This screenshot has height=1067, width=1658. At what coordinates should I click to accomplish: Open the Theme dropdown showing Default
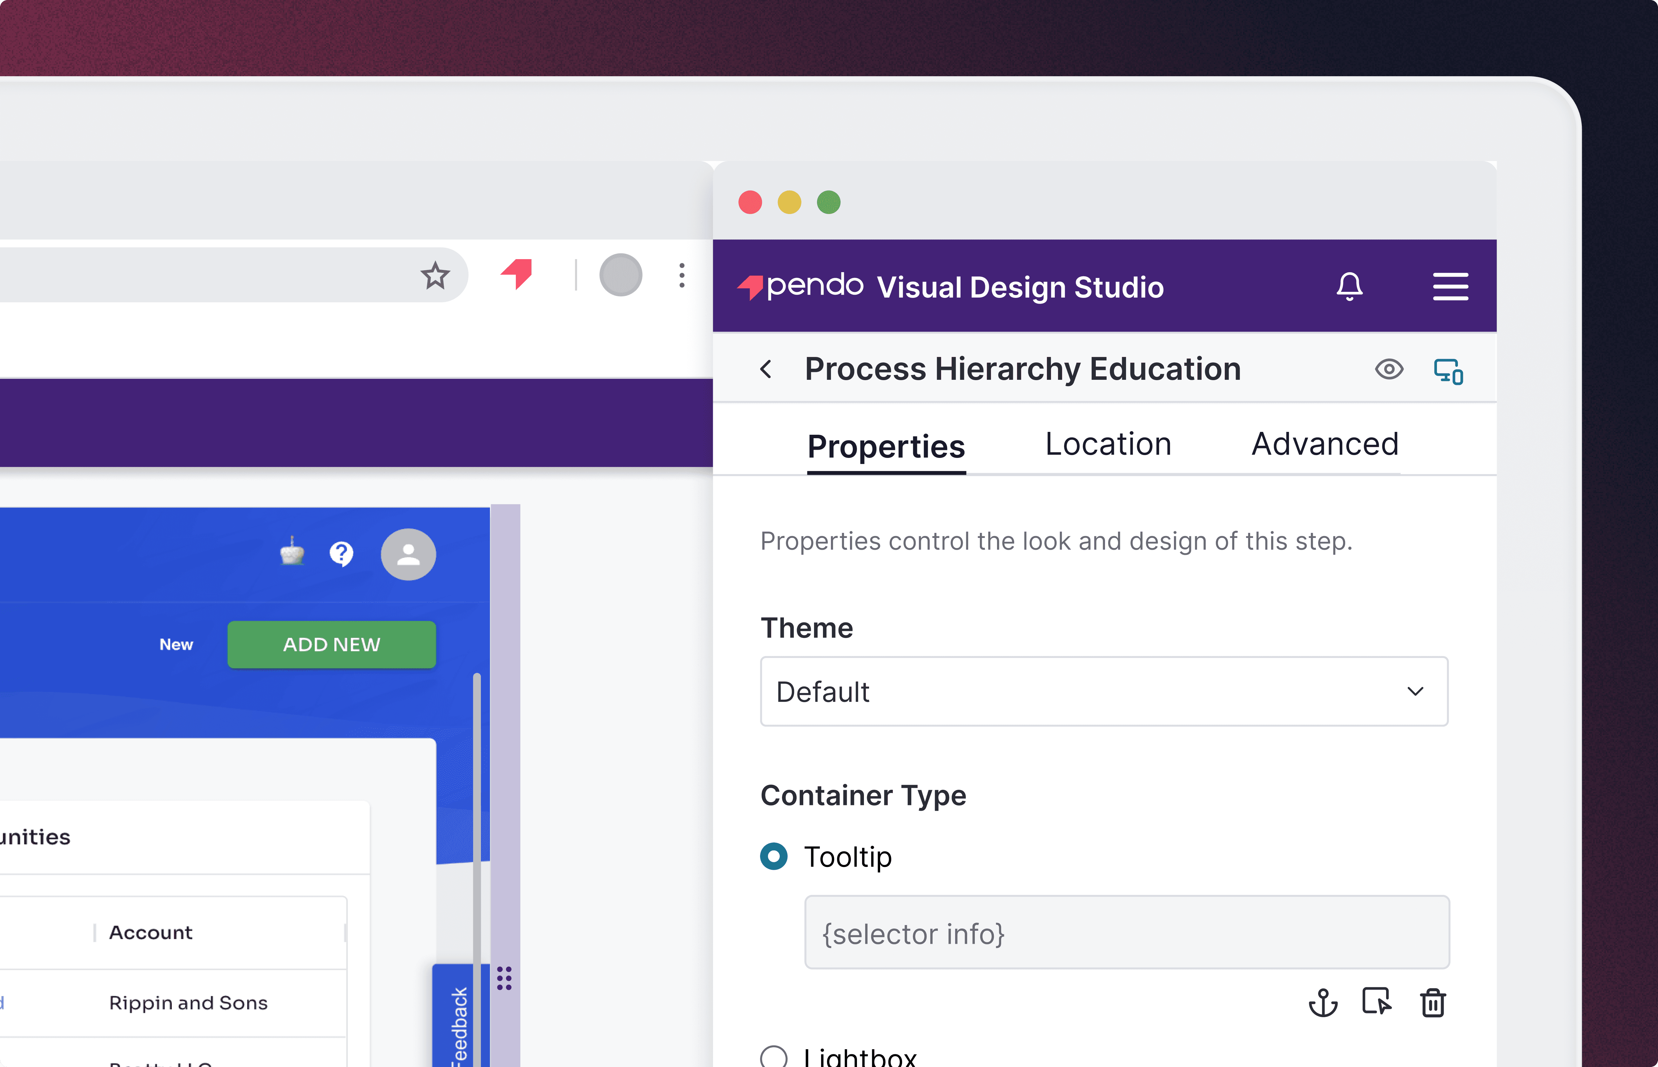coord(1104,691)
